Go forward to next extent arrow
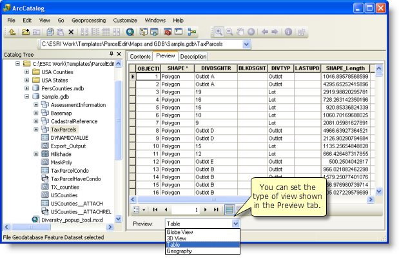The height and width of the screenshot is (261, 399). pyautogui.click(x=275, y=32)
